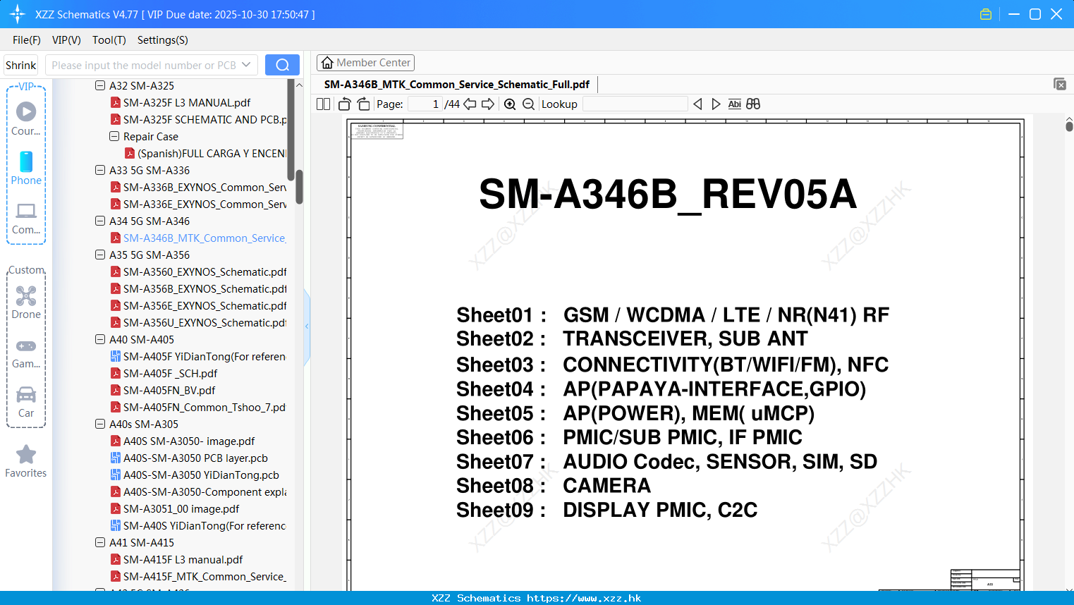Open SM-A325F L3 MANUAL.pdf

point(187,102)
